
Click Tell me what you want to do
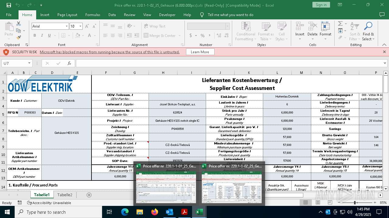tap(230, 15)
